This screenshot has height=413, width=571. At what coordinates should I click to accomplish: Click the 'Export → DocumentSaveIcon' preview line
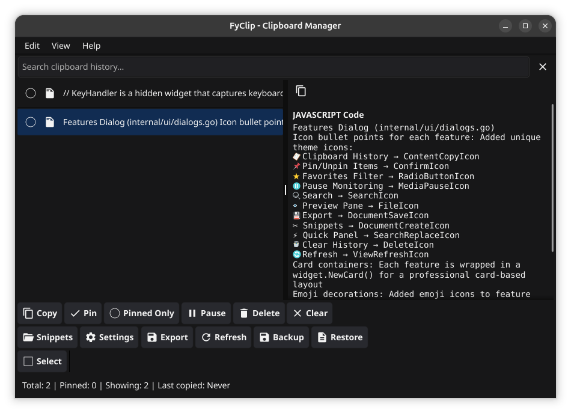361,216
